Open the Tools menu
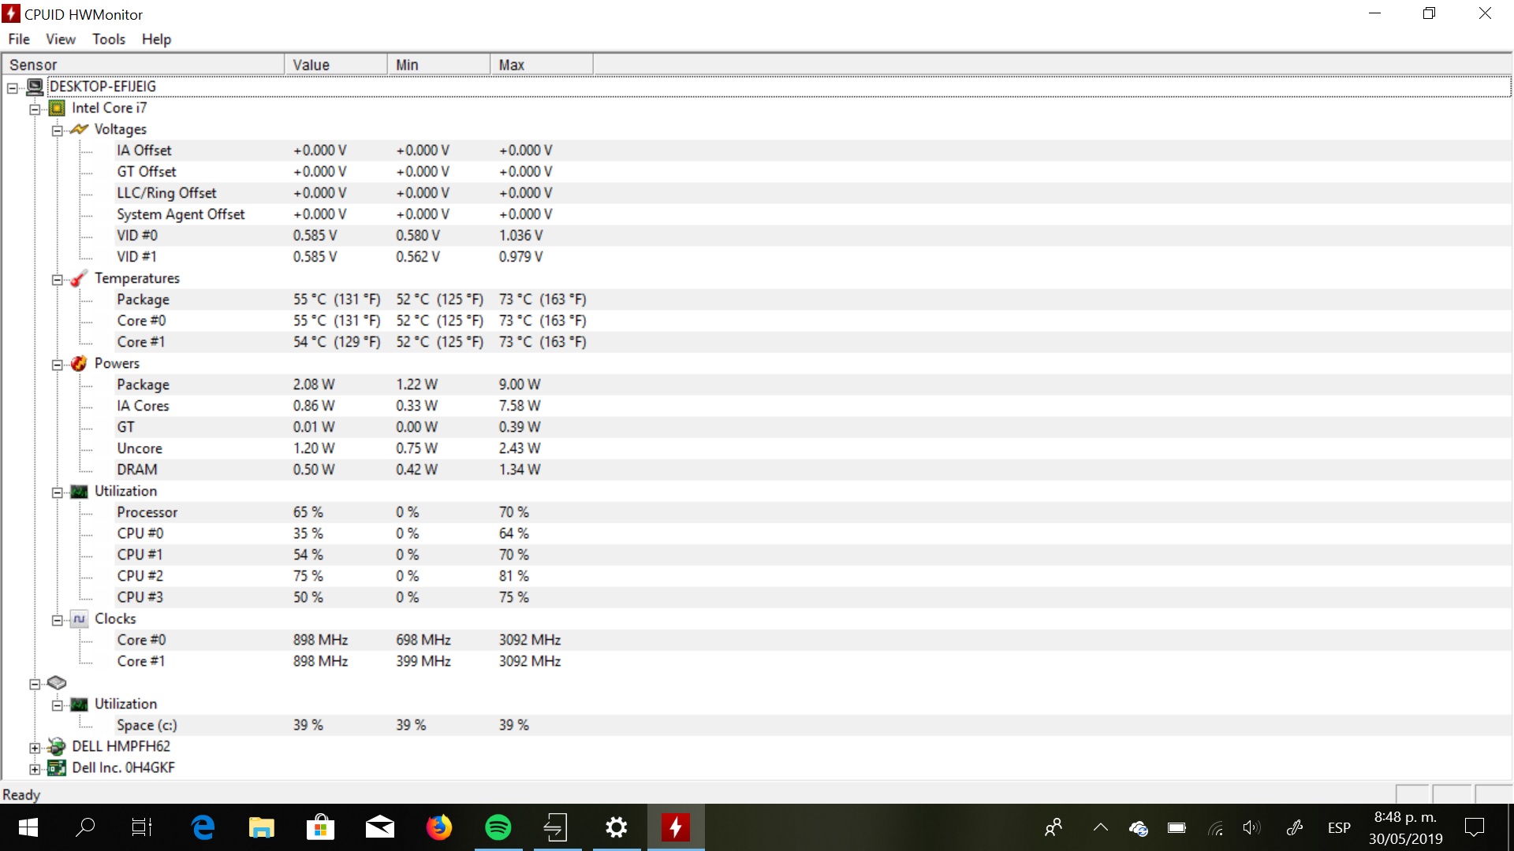 109,39
